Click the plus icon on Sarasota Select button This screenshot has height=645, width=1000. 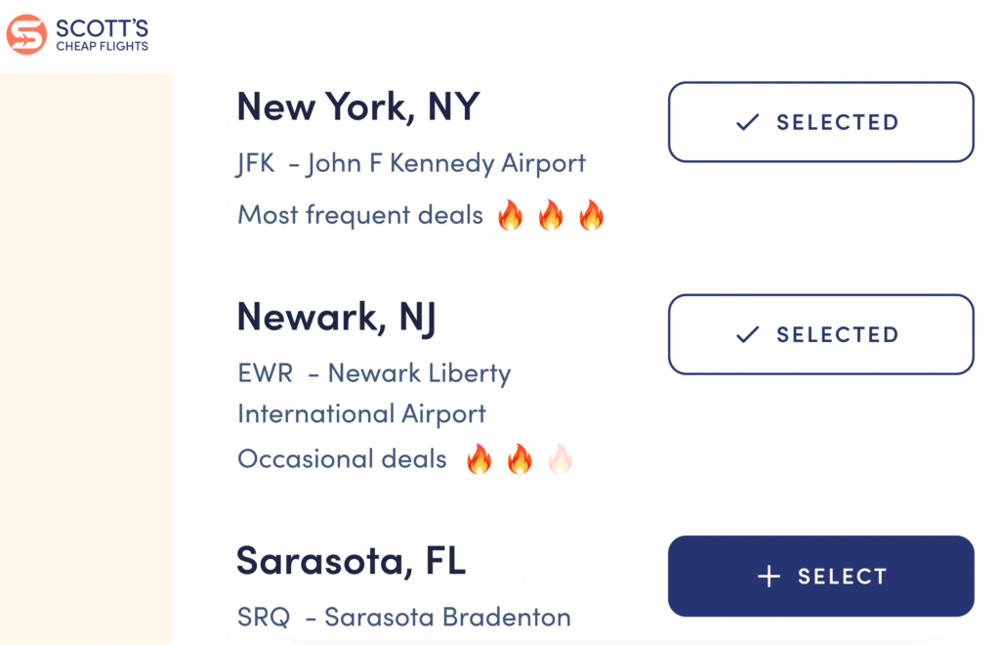tap(769, 577)
